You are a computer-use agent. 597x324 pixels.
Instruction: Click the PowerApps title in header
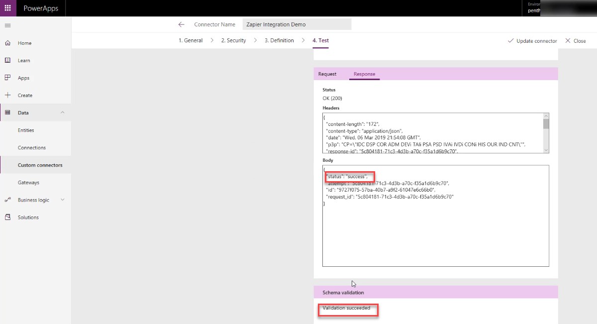click(40, 8)
